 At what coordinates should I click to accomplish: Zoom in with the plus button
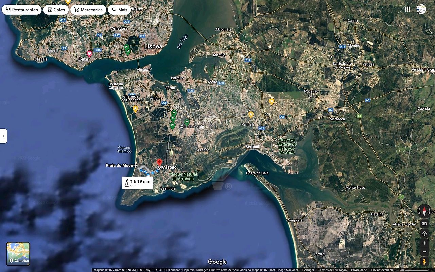[x=424, y=243]
